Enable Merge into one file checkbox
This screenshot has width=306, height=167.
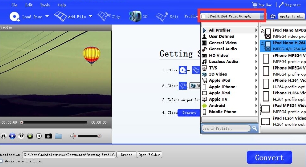pyautogui.click(x=1, y=161)
